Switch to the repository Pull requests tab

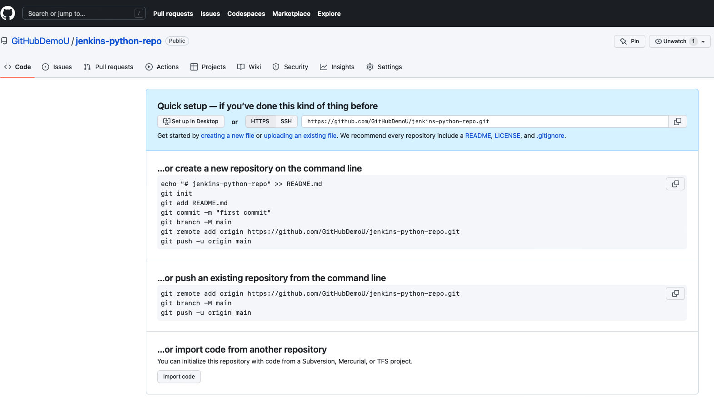click(109, 67)
